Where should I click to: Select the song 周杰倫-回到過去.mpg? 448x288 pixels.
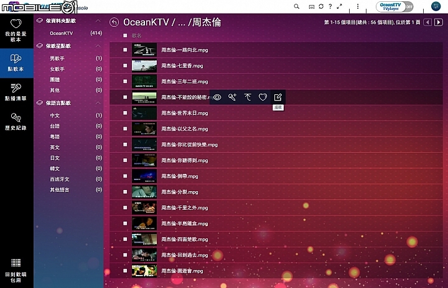coord(185,255)
